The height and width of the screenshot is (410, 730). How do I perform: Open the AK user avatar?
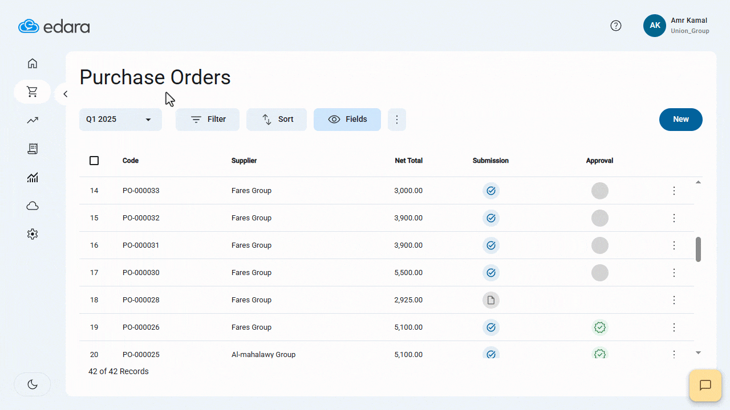(655, 26)
